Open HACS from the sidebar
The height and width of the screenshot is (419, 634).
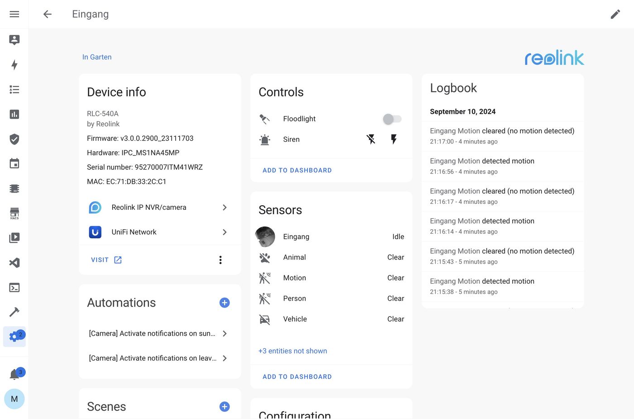coord(14,213)
